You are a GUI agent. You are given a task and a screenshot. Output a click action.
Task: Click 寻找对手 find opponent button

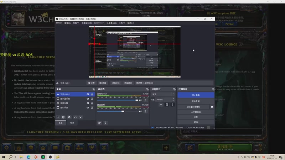click(225, 148)
